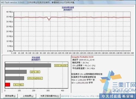Click the SCSI Ultra320 label
136x99 pixels.
tap(61, 66)
